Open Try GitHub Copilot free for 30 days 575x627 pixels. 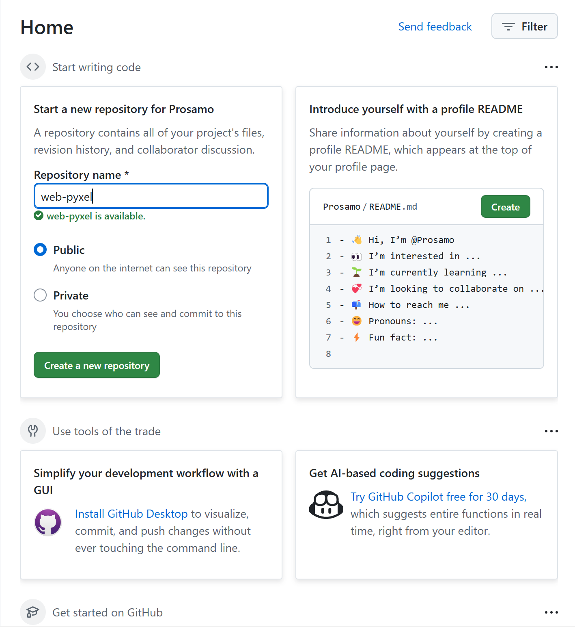438,497
